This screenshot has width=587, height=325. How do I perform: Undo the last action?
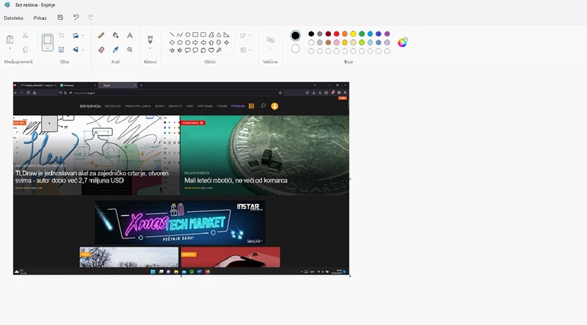point(76,17)
